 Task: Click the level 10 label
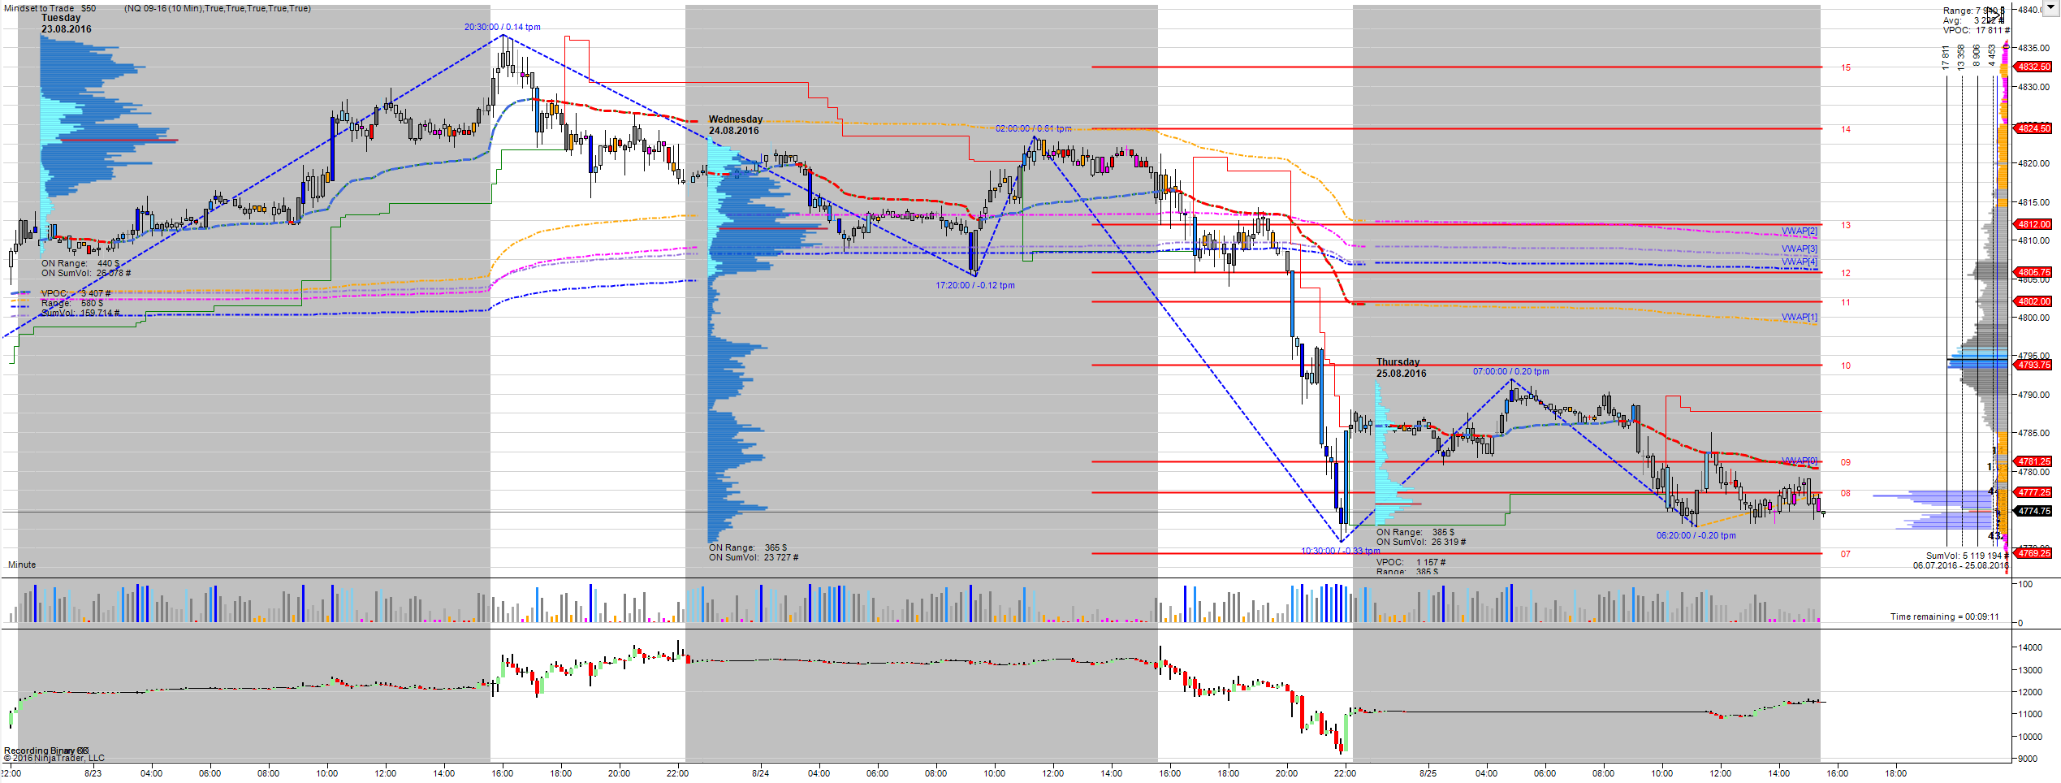coord(1846,366)
